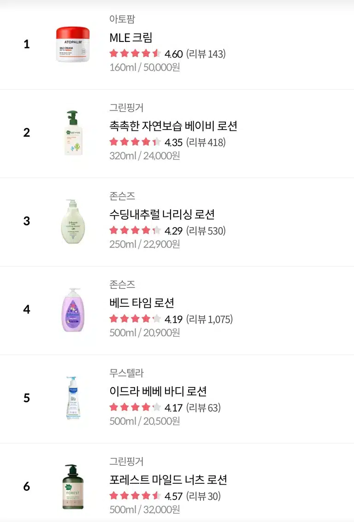This screenshot has height=522, width=354.
Task: Select the 아토팜 brand label
Action: click(122, 19)
